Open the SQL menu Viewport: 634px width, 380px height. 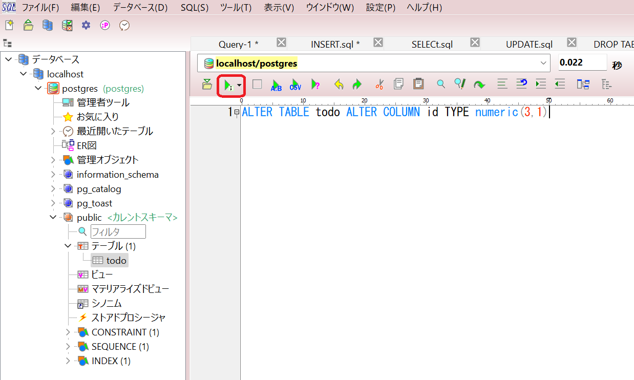[x=194, y=7]
